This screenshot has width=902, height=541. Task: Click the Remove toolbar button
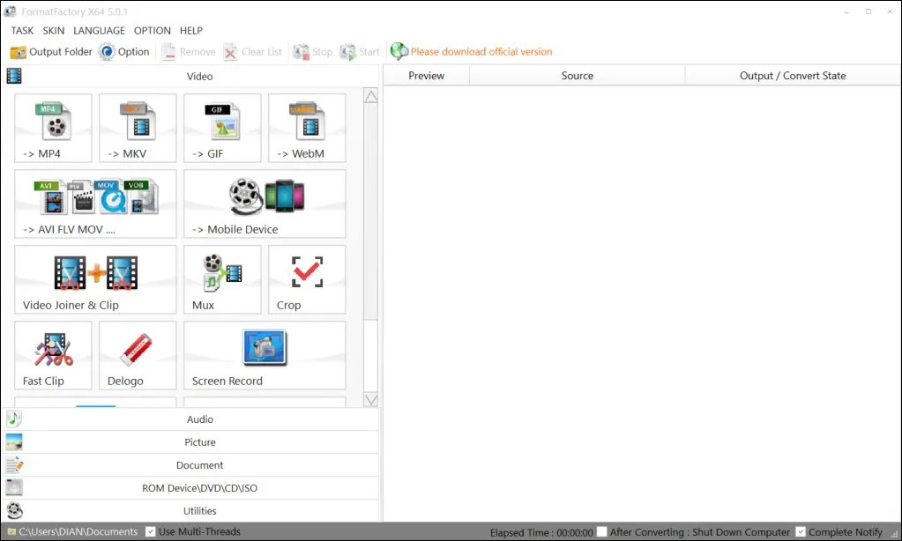tap(189, 52)
